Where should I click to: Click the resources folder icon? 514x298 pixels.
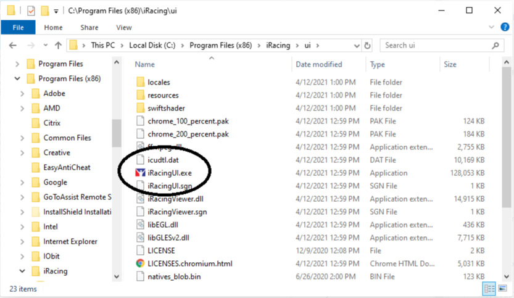[140, 95]
